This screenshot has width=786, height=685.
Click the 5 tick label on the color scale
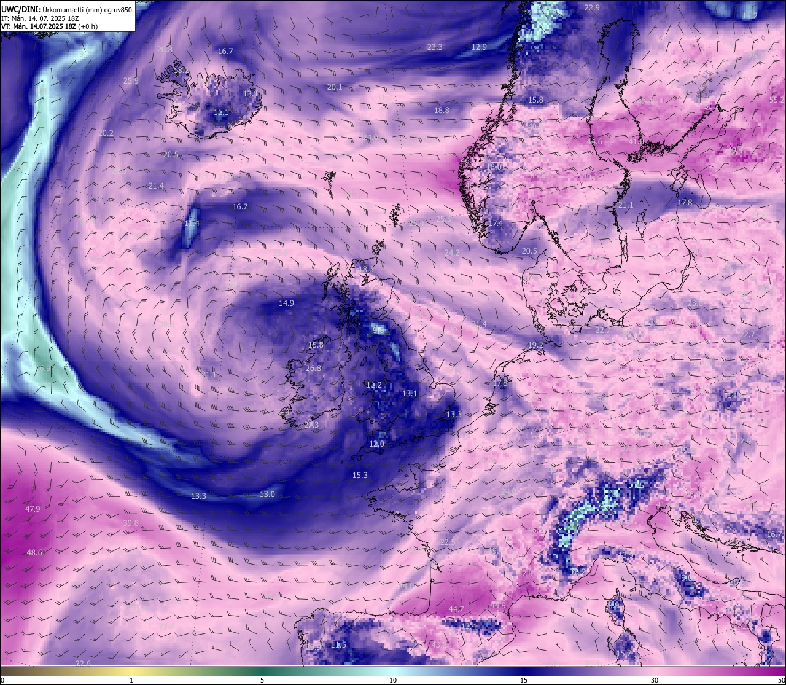click(262, 680)
